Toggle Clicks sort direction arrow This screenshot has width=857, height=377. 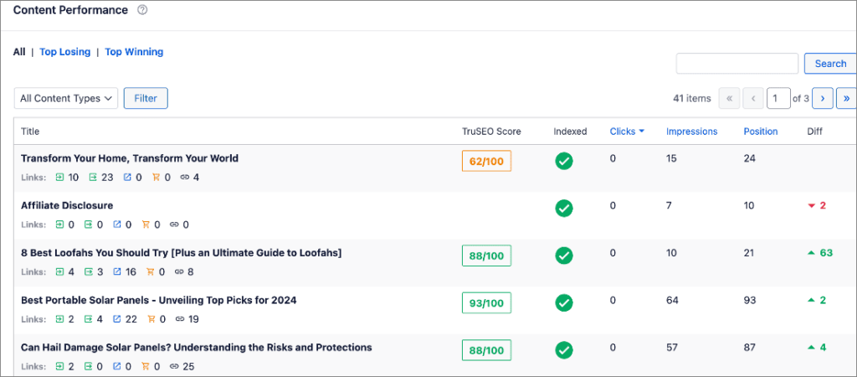[x=642, y=132]
